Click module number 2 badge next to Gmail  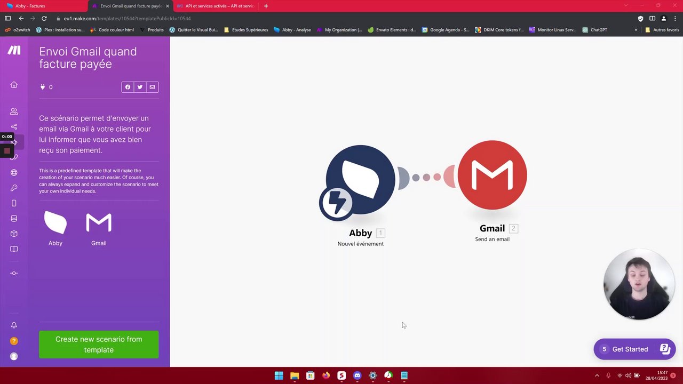click(x=513, y=228)
